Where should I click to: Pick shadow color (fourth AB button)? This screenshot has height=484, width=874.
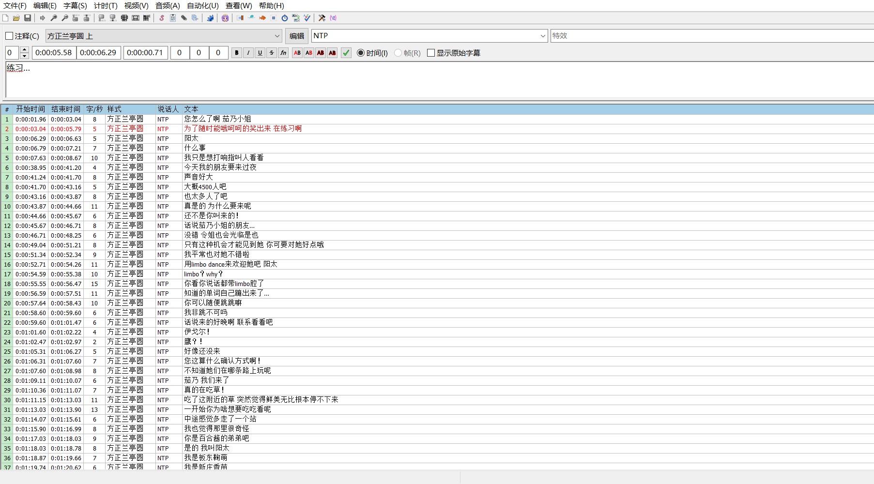point(332,53)
